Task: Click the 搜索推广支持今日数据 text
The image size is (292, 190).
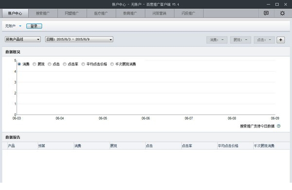Action: point(257,126)
